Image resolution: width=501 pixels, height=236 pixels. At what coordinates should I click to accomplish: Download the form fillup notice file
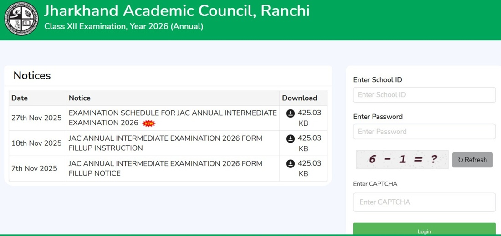(291, 164)
